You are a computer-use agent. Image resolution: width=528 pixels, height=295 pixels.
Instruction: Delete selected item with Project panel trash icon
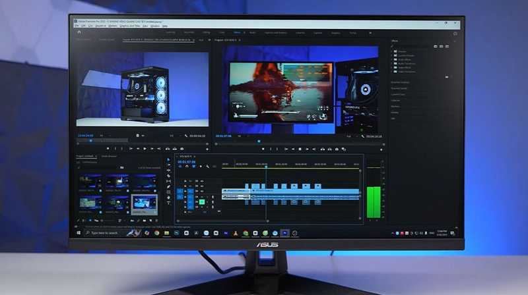156,221
